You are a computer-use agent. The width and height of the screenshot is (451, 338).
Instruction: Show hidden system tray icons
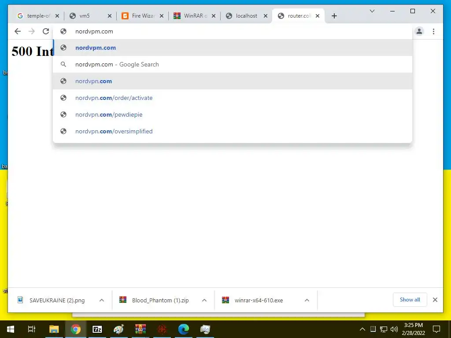(362, 329)
